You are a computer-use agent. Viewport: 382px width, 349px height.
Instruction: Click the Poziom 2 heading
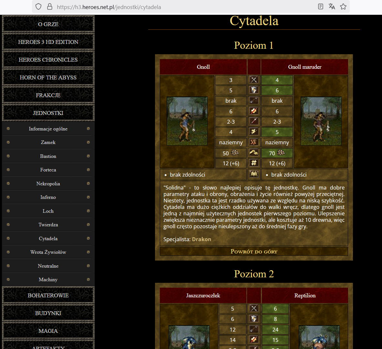254,274
